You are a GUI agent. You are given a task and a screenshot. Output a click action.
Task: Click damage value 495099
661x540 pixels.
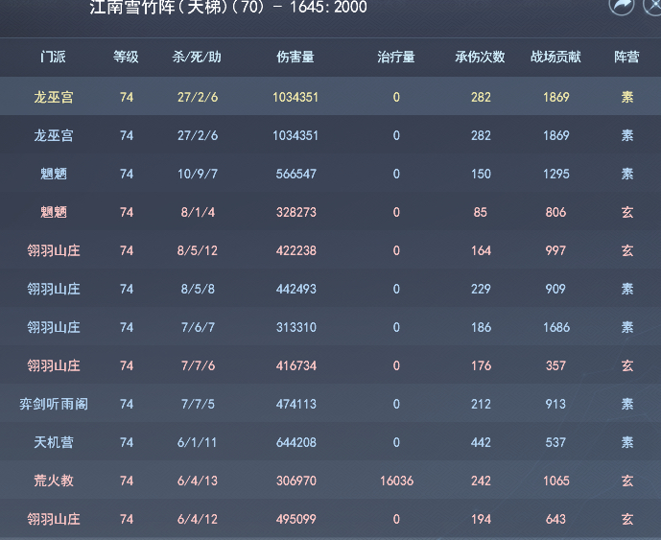[x=295, y=519]
